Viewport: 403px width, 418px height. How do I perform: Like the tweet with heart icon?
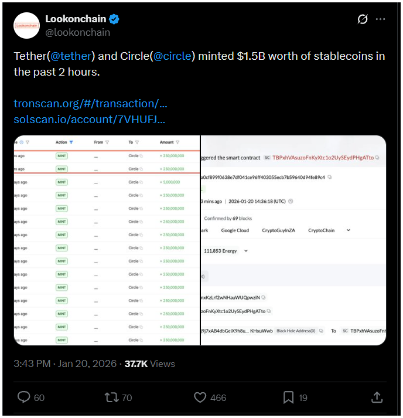(x=200, y=397)
